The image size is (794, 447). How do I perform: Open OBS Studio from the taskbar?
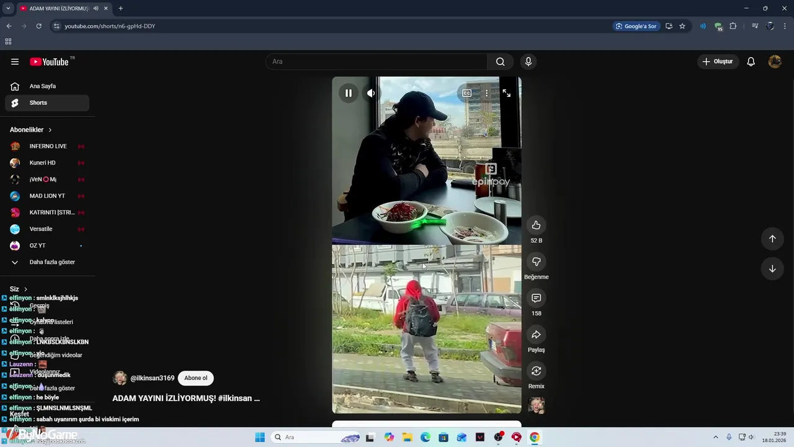(x=498, y=437)
